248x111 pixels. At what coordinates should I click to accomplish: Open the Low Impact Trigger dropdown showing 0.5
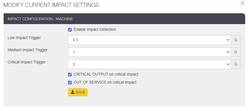(x=149, y=40)
